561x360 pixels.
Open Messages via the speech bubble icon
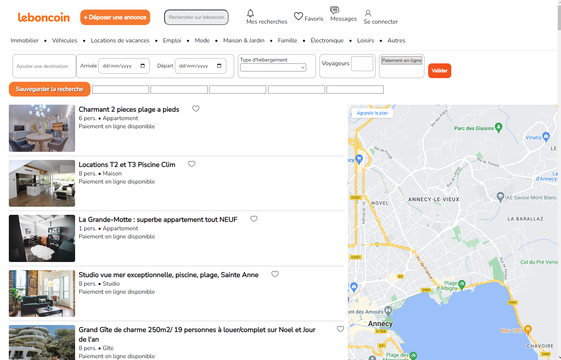pyautogui.click(x=334, y=10)
